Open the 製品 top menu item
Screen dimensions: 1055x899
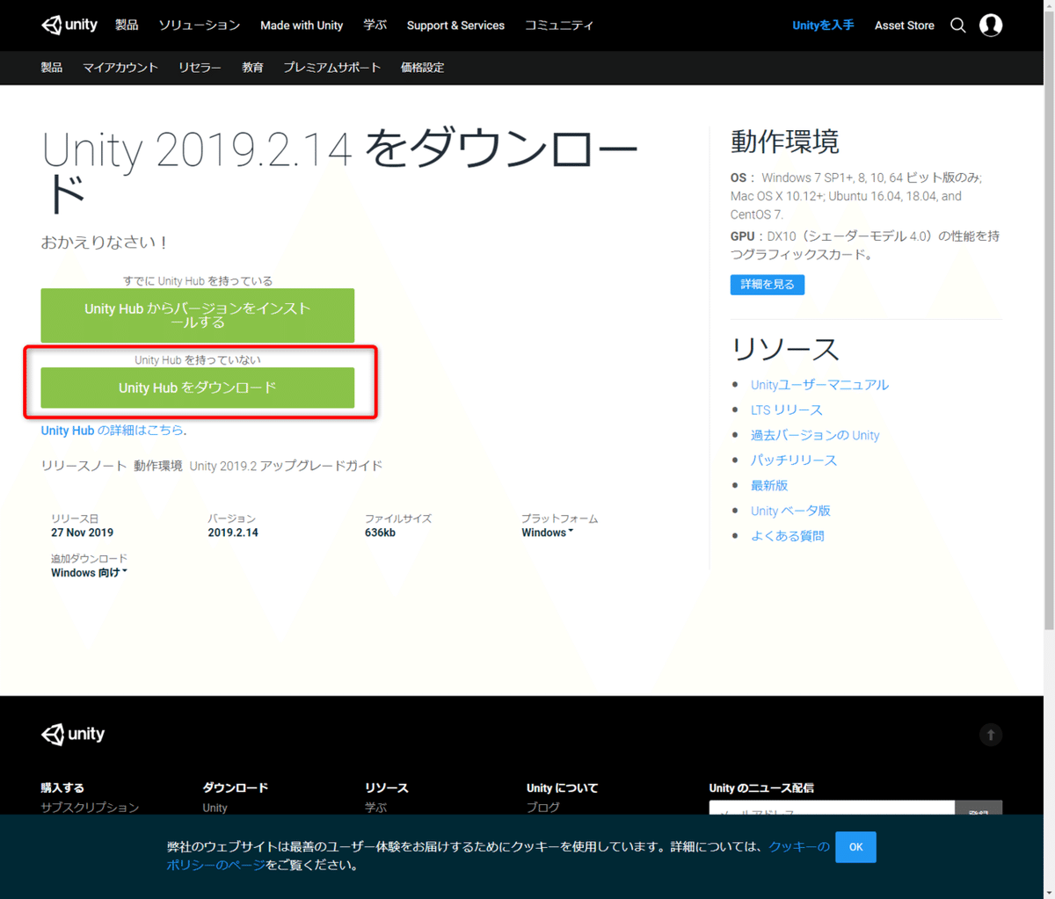[x=127, y=25]
